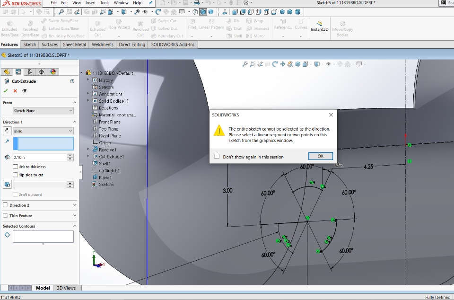Screen dimensions: 454x300
Task: Expand the Cut-Extrude1 feature node
Action: click(x=88, y=156)
